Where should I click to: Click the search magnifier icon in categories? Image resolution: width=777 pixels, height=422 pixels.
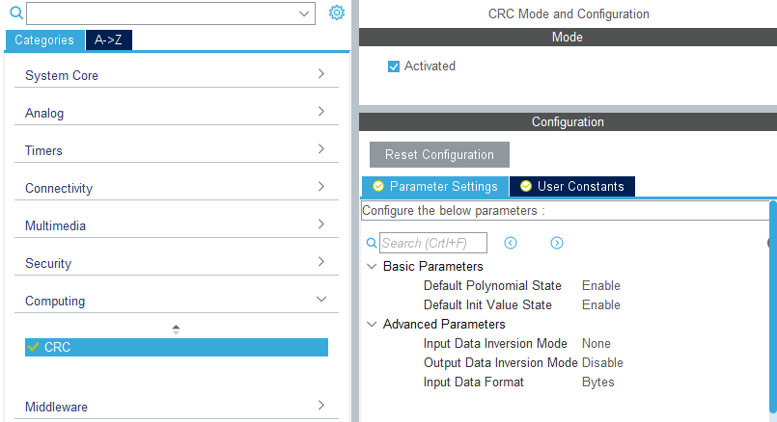(15, 13)
